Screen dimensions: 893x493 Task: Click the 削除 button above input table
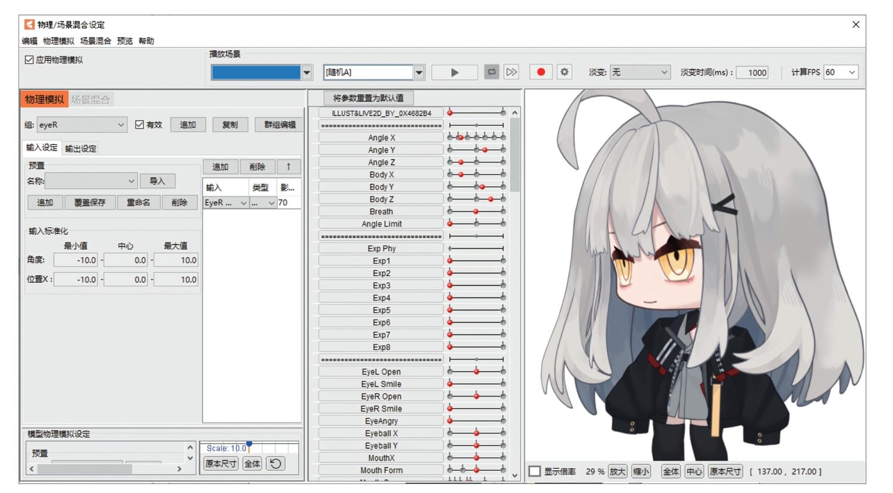[x=257, y=167]
